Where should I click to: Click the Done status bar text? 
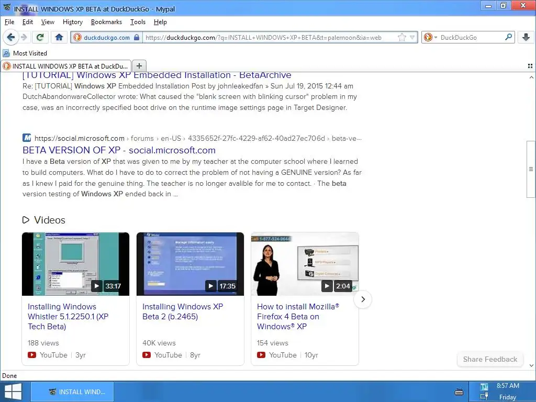(9, 376)
